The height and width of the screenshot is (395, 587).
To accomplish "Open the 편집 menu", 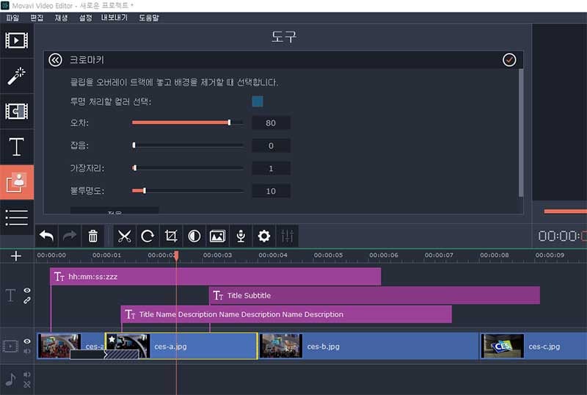I will point(37,18).
